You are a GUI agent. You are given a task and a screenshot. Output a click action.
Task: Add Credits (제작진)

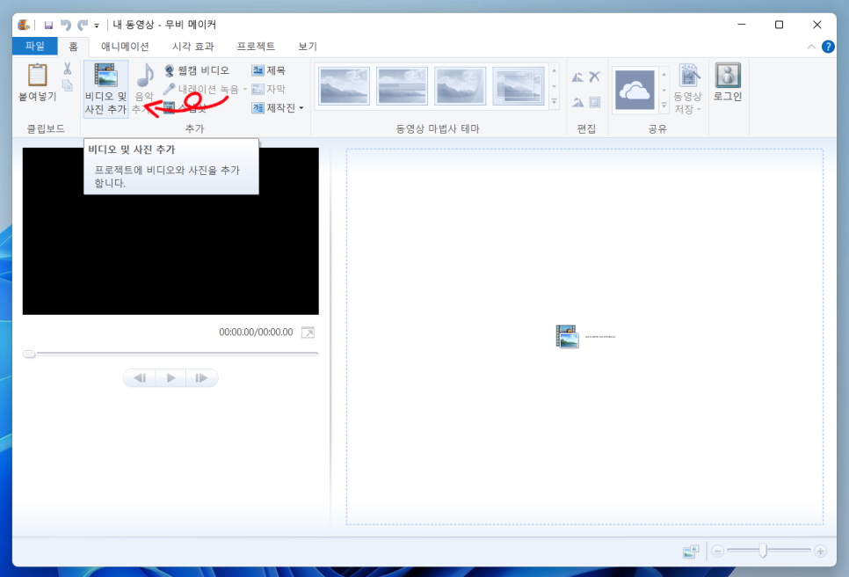tap(274, 108)
